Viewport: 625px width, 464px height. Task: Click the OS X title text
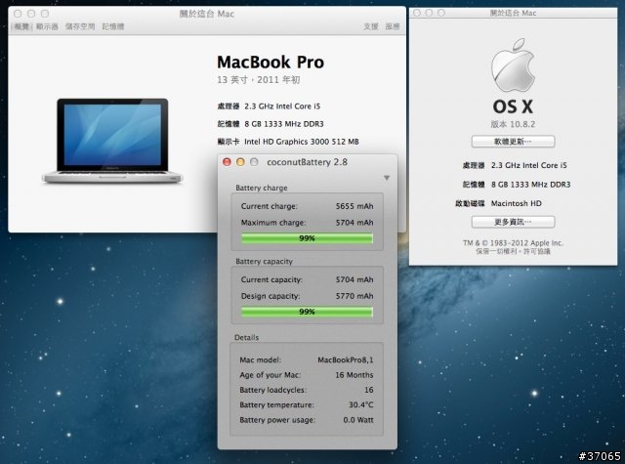click(x=513, y=106)
